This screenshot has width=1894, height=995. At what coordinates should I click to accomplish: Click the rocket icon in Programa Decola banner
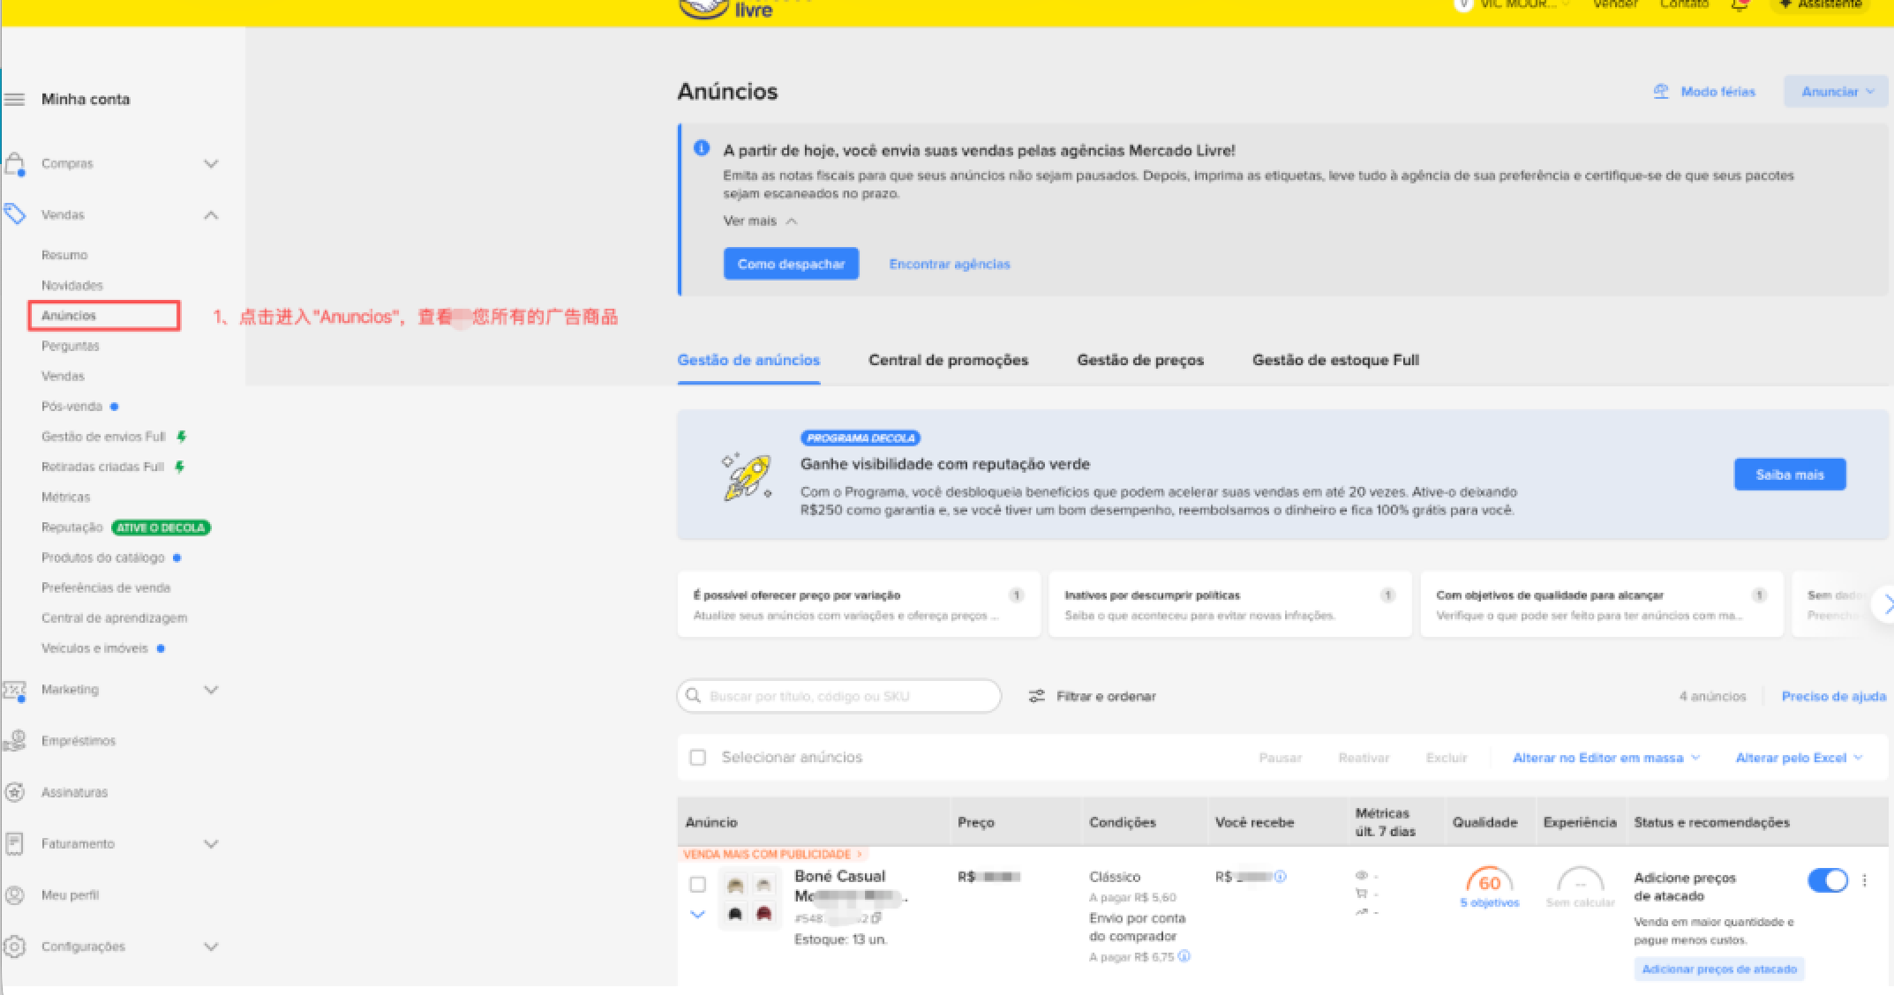click(747, 477)
